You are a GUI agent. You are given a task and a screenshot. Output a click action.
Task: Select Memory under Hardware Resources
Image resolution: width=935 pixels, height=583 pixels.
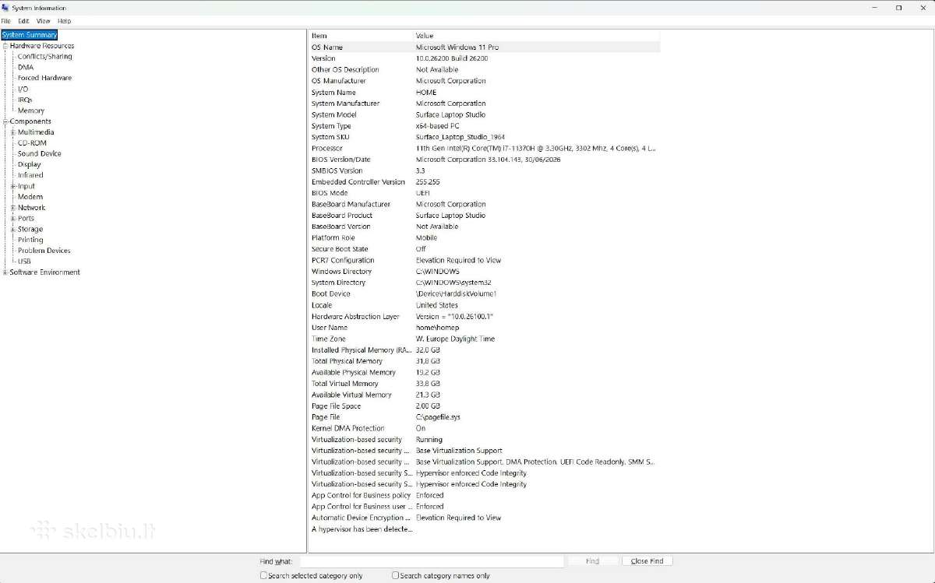coord(31,111)
